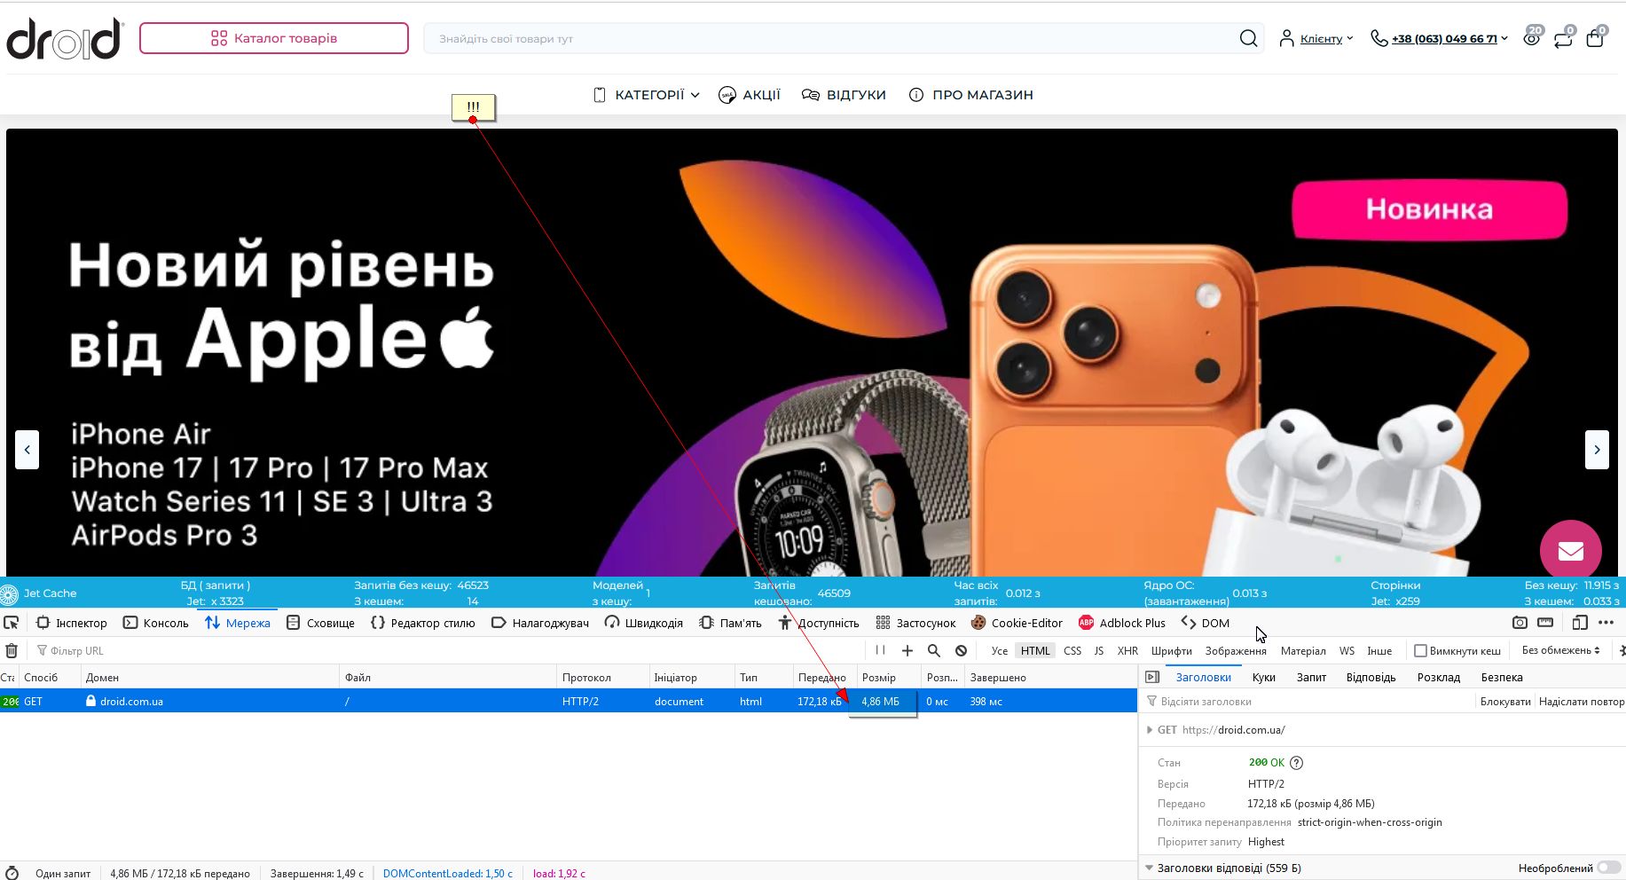
Task: Activate the element picker tool in DevTools
Action: point(12,623)
